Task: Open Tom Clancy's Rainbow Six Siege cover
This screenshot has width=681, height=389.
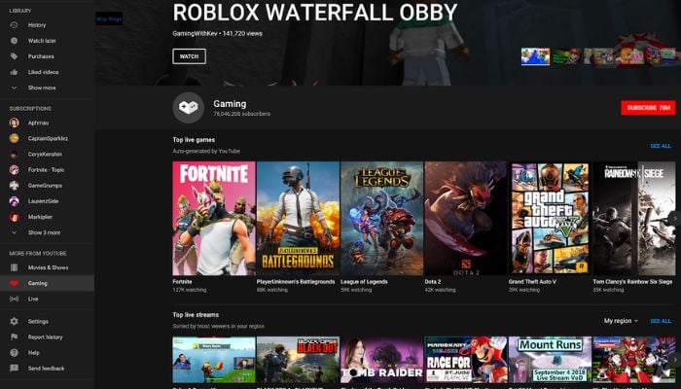Action: click(634, 219)
